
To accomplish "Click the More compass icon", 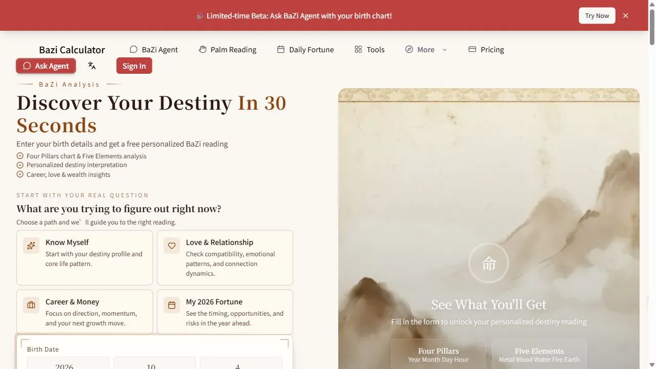I will coord(409,49).
